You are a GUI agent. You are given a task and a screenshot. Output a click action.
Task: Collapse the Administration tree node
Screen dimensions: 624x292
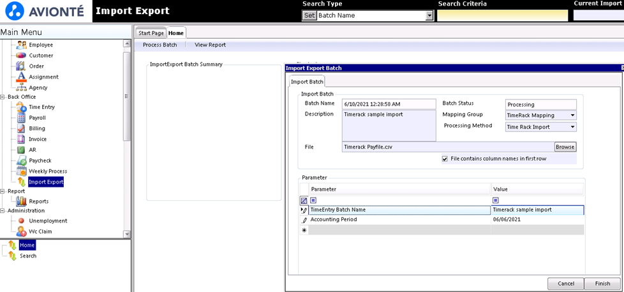(3, 211)
